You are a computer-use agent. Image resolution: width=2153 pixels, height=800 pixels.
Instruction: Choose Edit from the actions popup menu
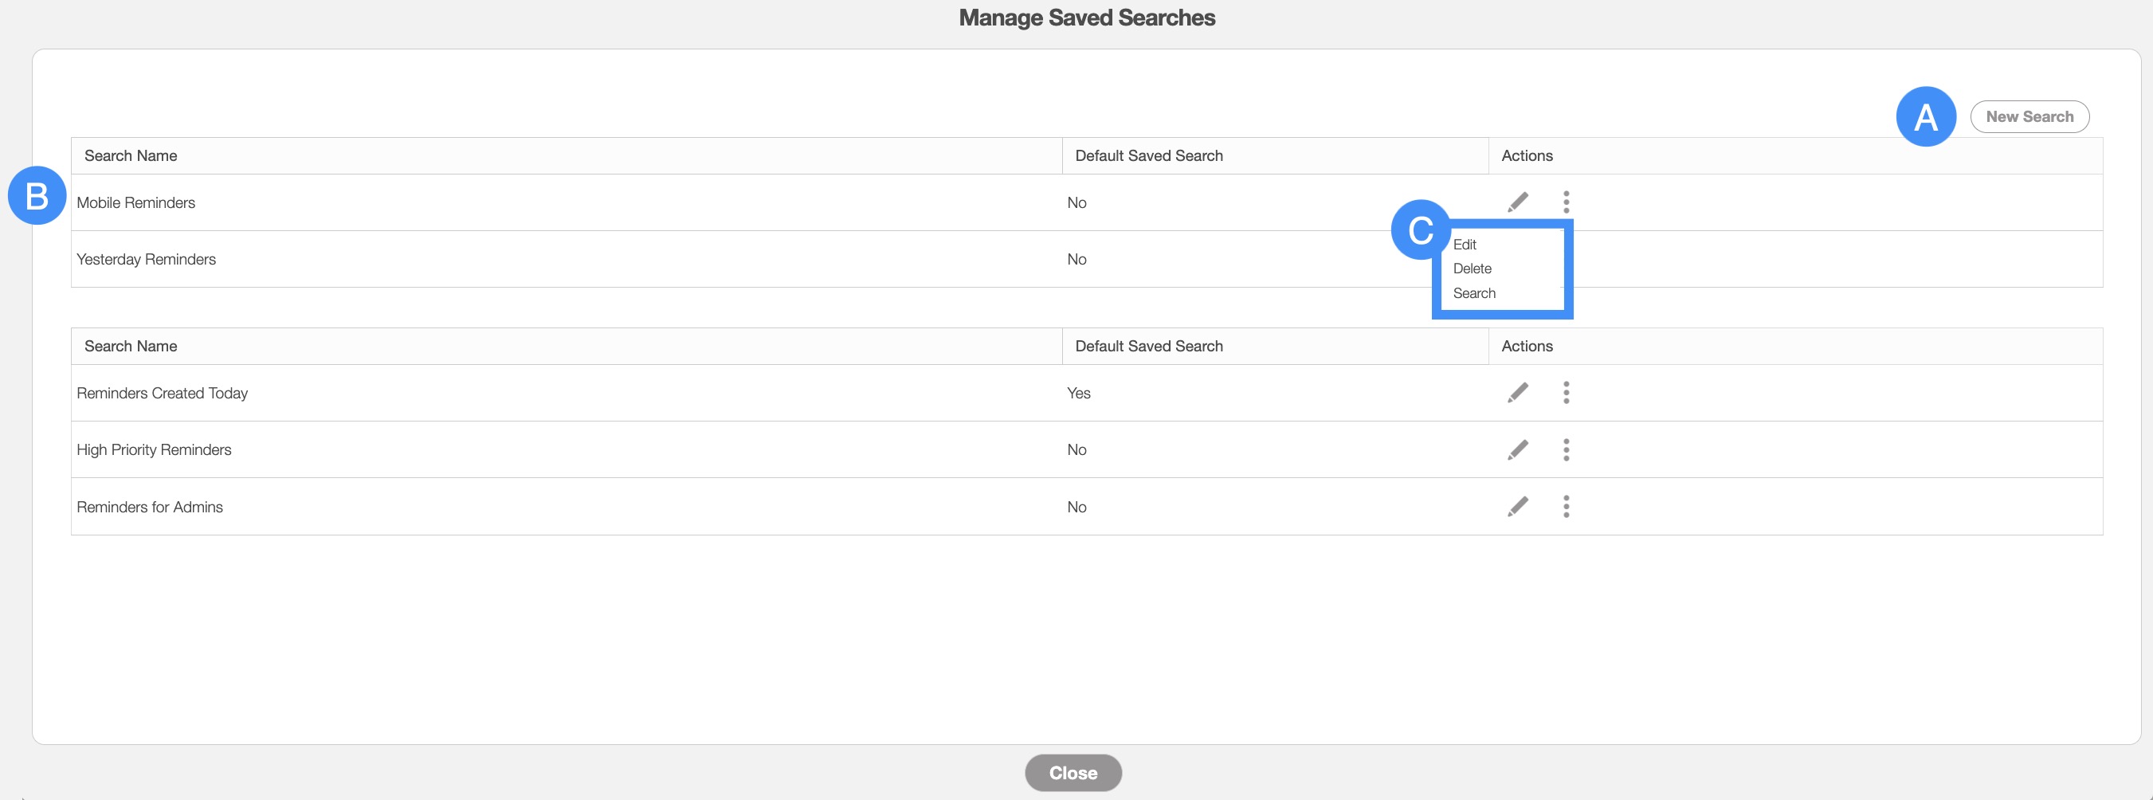click(x=1465, y=244)
